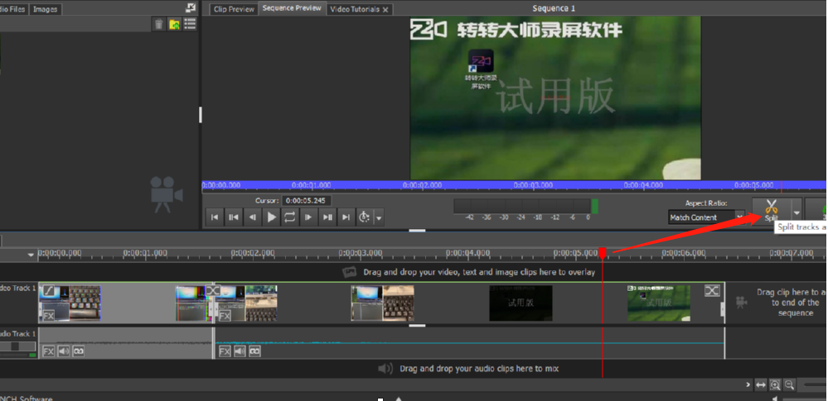Toggle link on first audio clip
The height and width of the screenshot is (401, 828).
click(78, 351)
